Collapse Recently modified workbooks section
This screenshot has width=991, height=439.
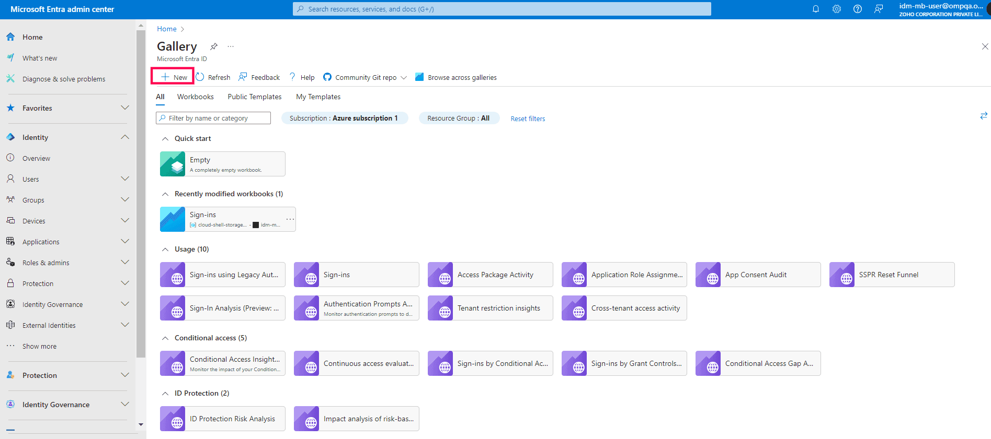coord(165,194)
